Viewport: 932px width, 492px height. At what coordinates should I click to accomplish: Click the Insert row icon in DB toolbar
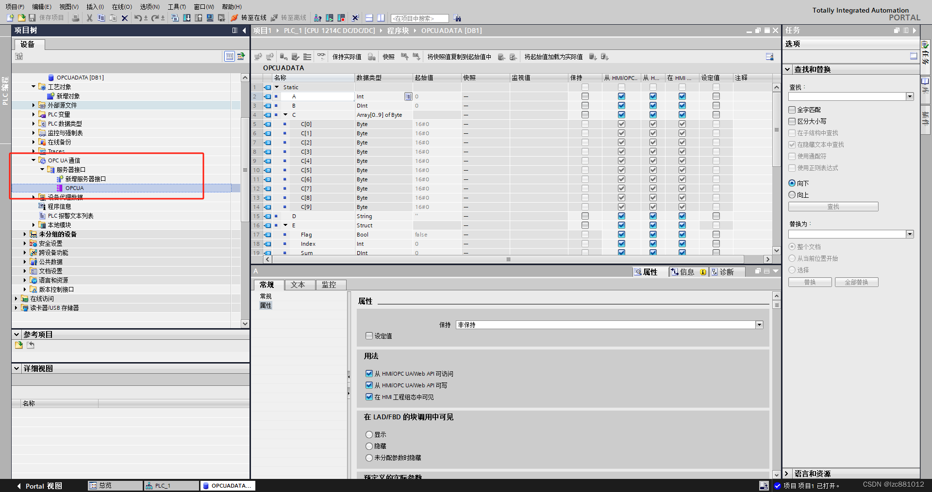click(258, 57)
